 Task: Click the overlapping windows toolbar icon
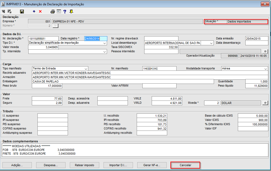10,12
